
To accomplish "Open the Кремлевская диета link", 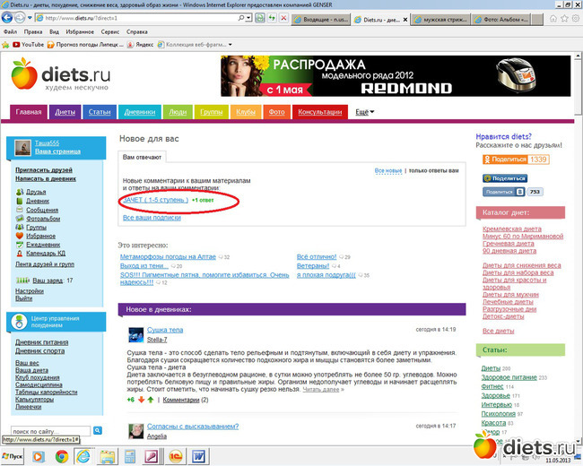I will (512, 229).
